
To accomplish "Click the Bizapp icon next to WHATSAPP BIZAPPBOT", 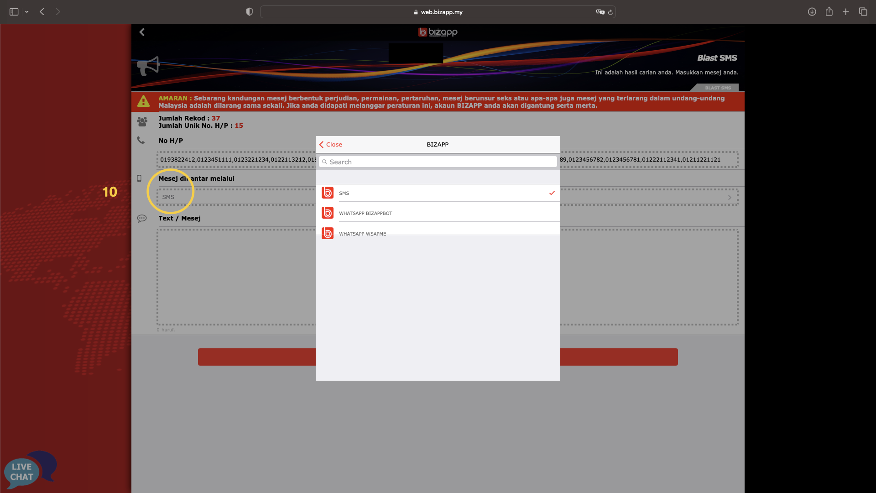I will [328, 213].
